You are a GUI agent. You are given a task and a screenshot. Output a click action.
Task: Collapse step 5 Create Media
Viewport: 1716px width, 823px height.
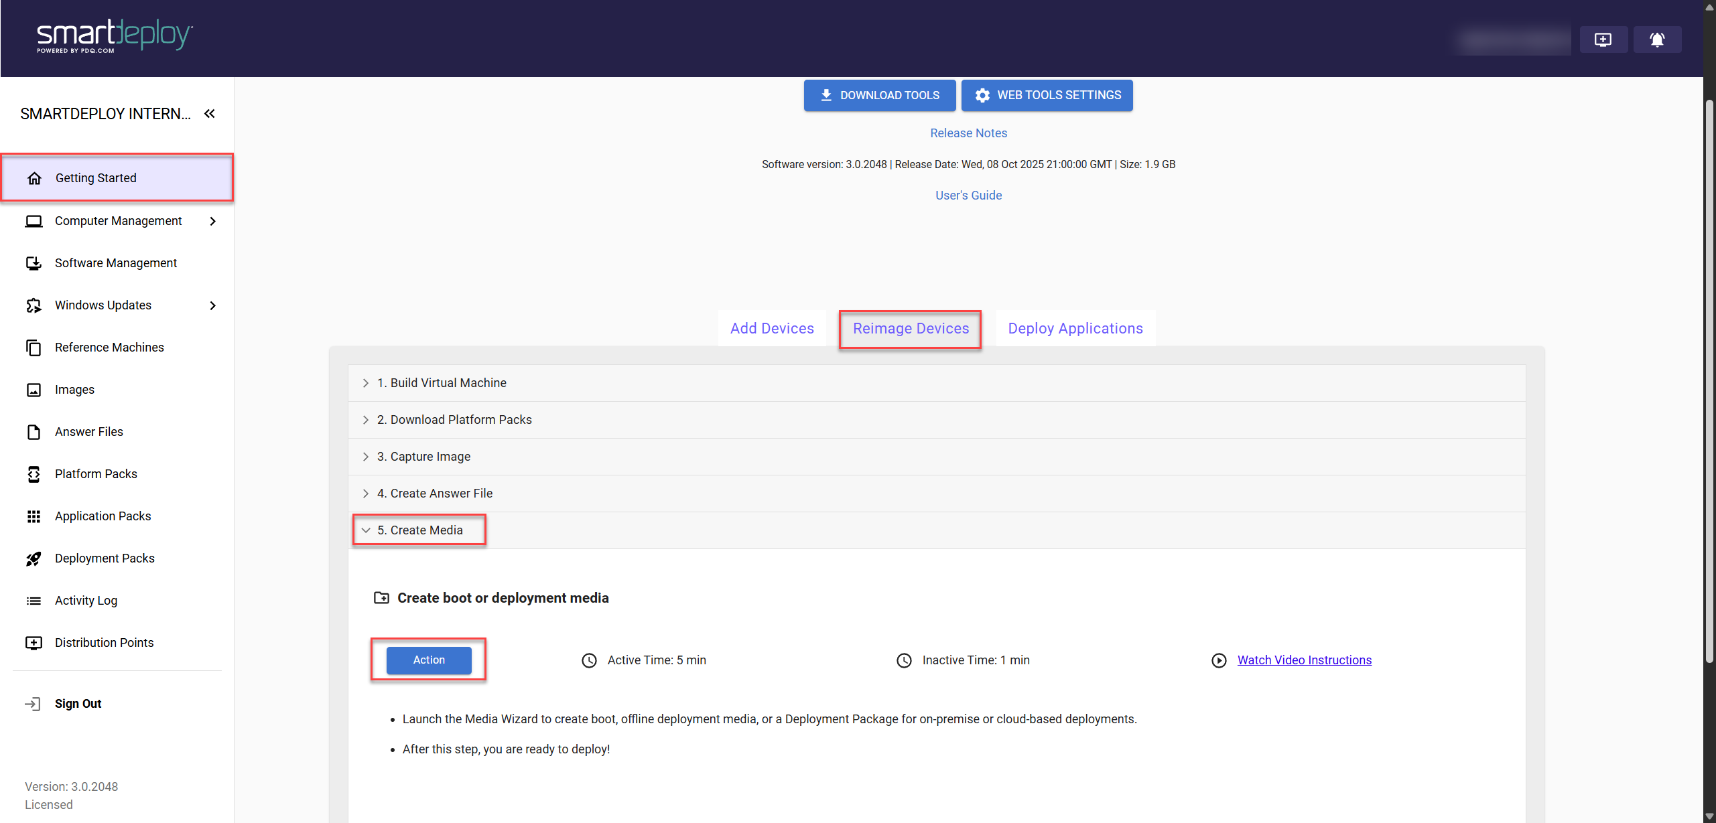(x=419, y=530)
